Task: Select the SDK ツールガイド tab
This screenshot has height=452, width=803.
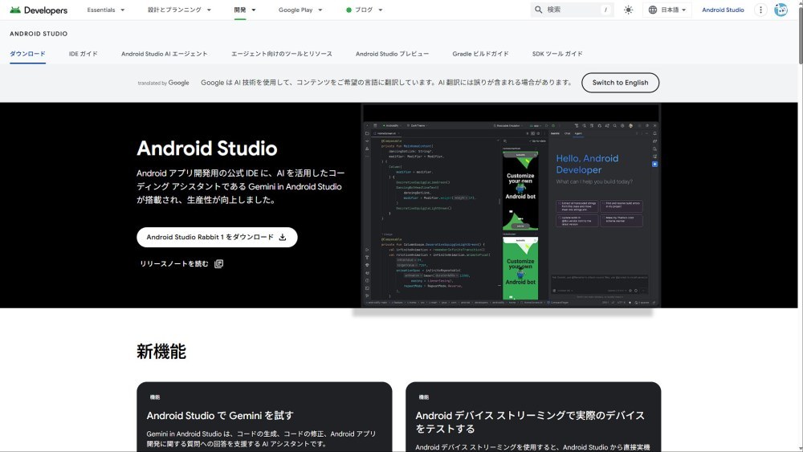Action: coord(557,54)
